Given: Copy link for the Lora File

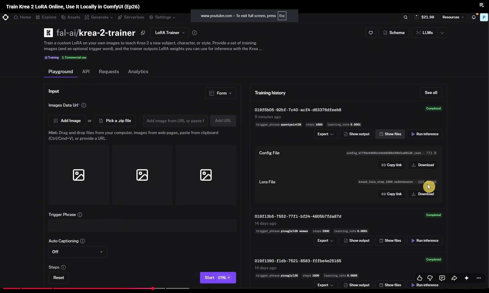Looking at the screenshot, I should 391,194.
